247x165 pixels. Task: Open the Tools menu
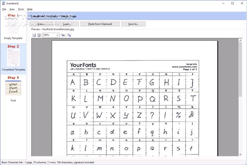pyautogui.click(x=21, y=9)
